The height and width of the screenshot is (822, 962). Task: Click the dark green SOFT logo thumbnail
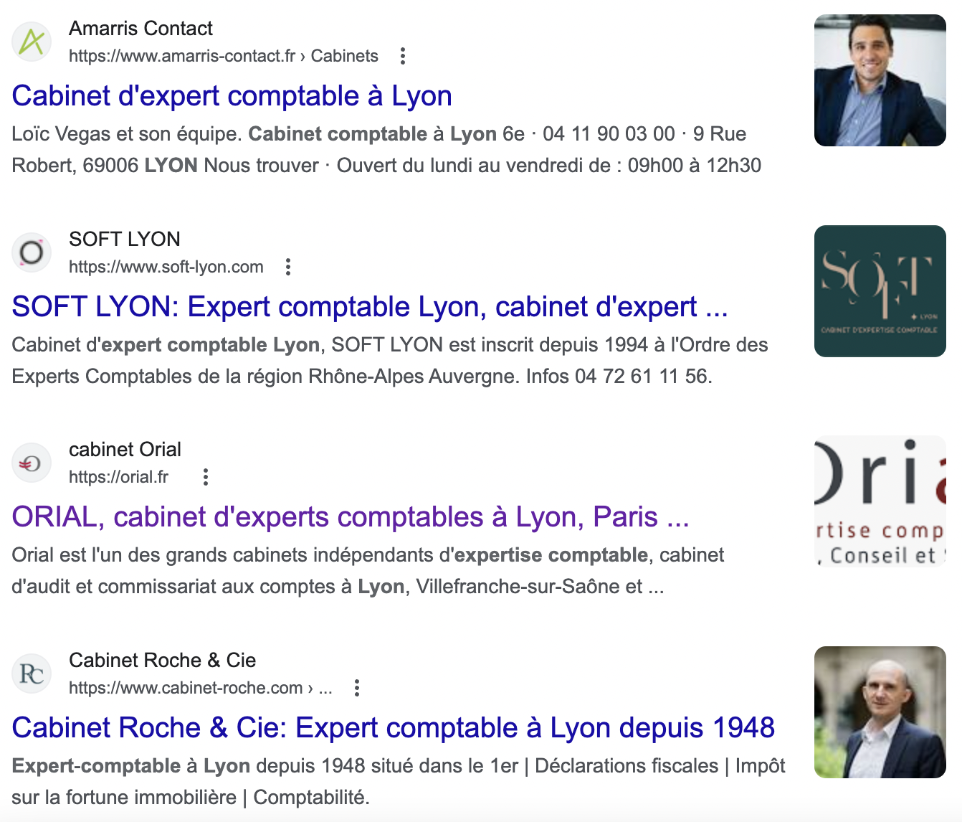click(880, 291)
